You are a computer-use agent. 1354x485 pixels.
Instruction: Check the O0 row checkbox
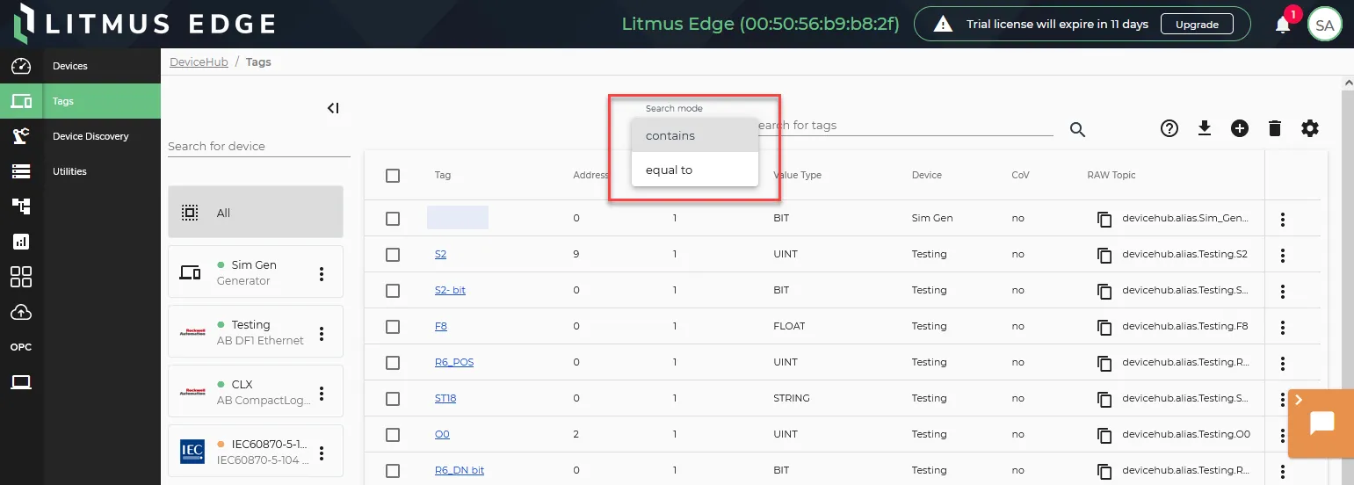point(393,435)
